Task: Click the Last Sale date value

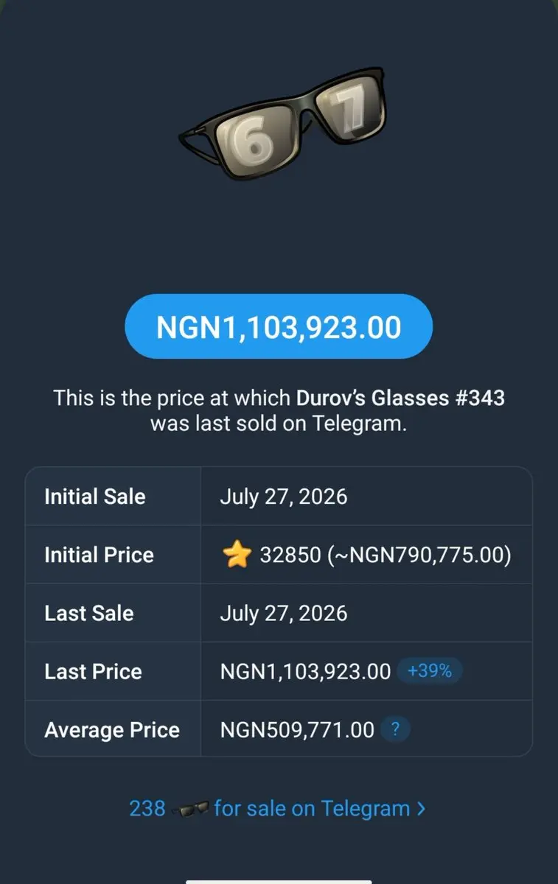Action: (284, 614)
